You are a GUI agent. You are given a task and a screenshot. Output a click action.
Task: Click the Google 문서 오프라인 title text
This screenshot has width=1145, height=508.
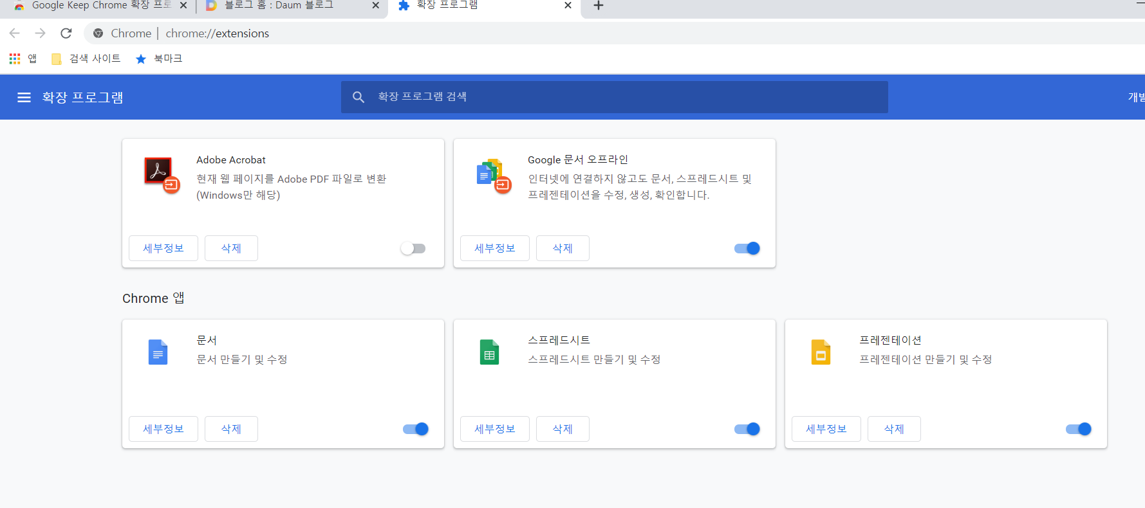(x=578, y=159)
